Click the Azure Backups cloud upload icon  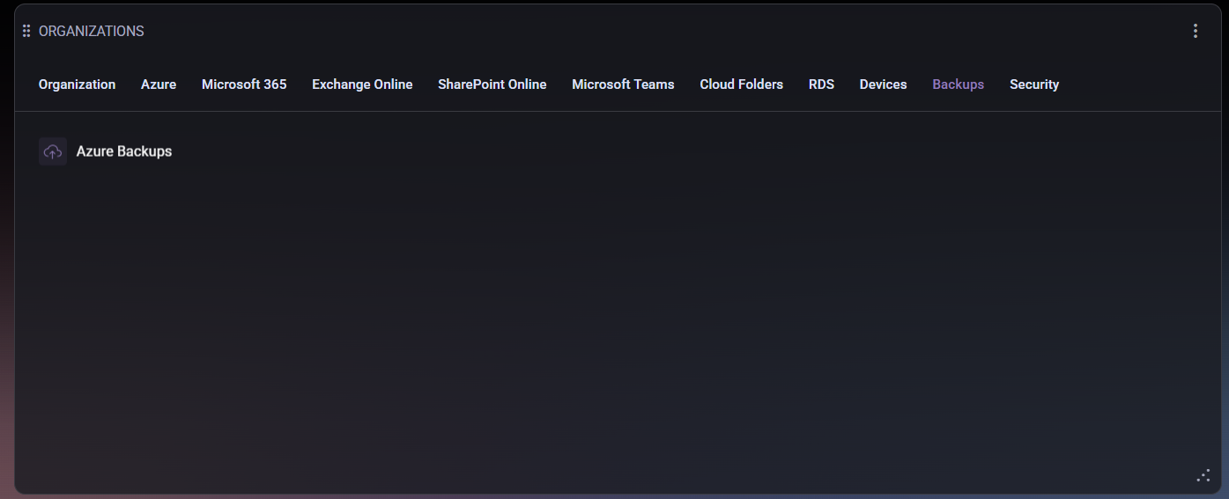53,151
